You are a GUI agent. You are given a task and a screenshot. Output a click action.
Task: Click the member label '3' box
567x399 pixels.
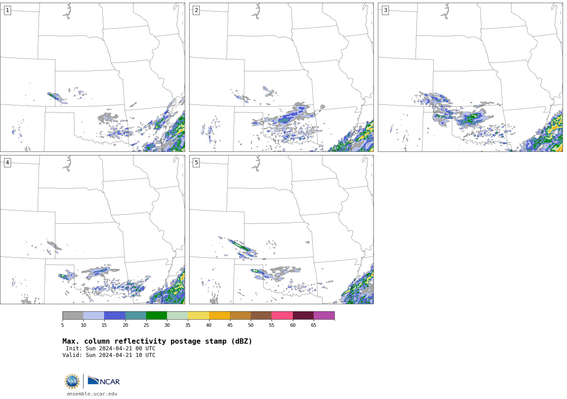pyautogui.click(x=385, y=10)
